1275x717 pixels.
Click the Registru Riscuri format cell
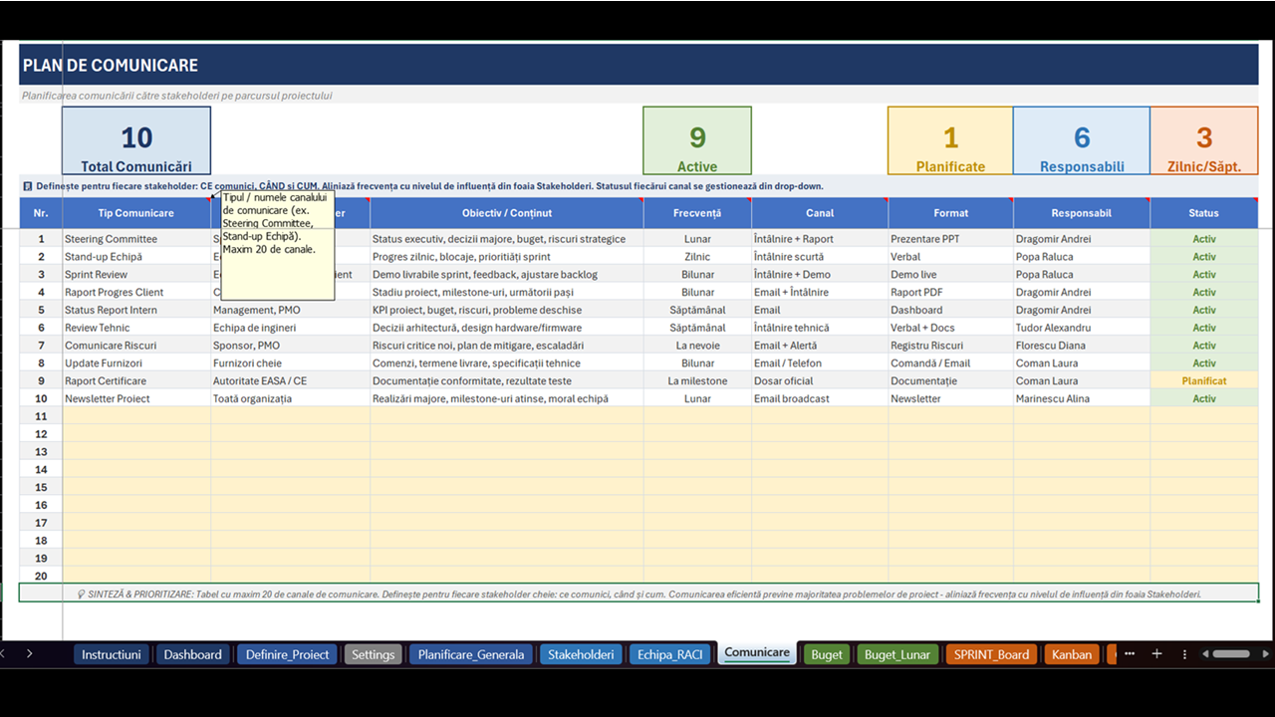click(x=950, y=346)
